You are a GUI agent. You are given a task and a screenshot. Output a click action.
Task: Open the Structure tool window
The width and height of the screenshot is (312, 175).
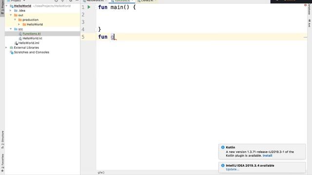2,140
